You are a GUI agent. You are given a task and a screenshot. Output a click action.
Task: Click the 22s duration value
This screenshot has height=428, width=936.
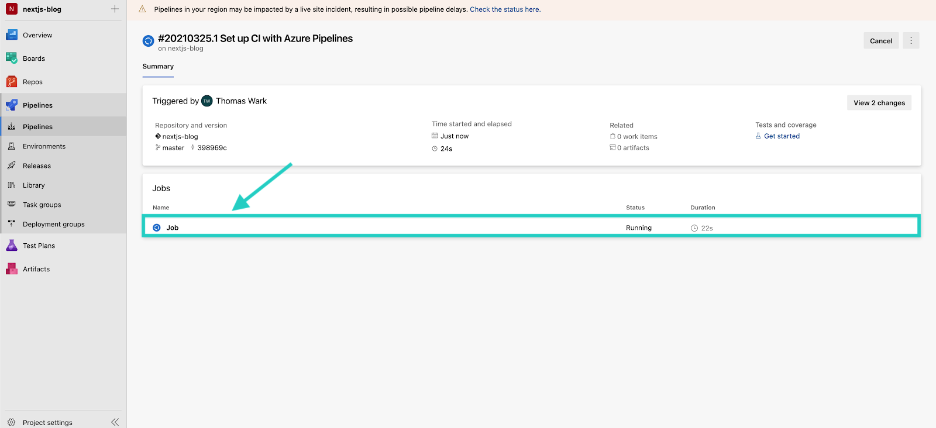(x=707, y=228)
